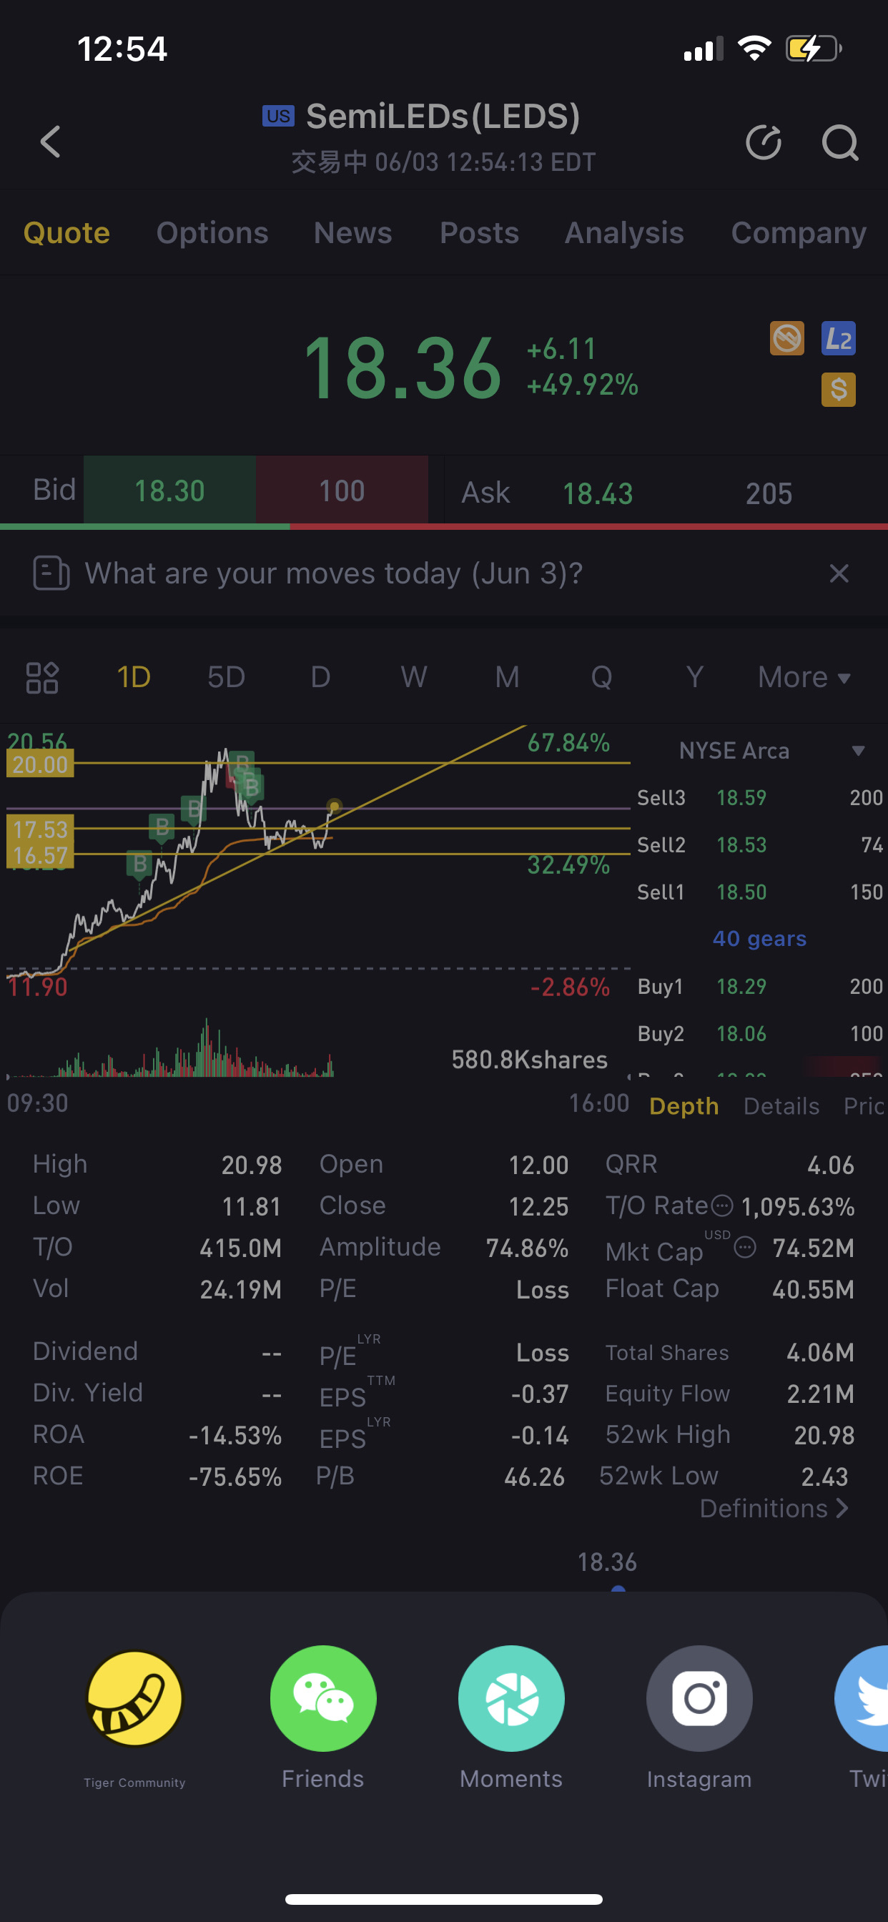Tap the 40 gears depth link
The width and height of the screenshot is (888, 1922).
click(x=759, y=938)
